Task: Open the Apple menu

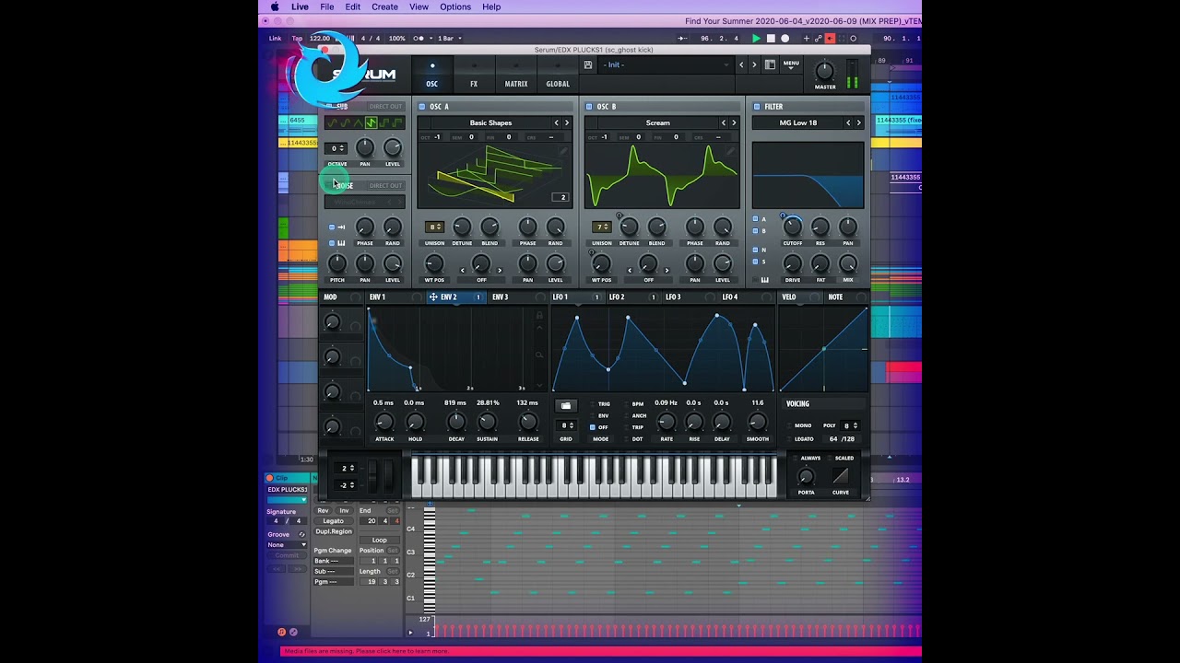Action: click(x=274, y=6)
